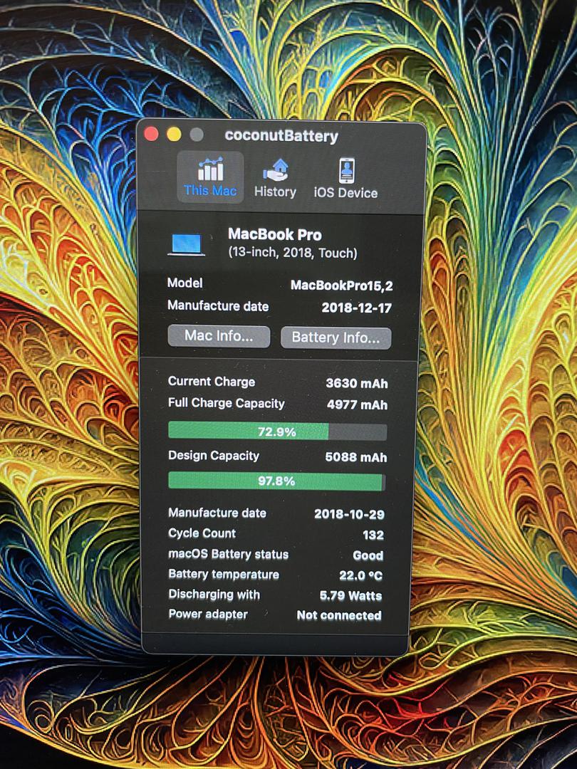577x769 pixels.
Task: Select the 2018-12-17 manufacture date value
Action: pos(357,308)
